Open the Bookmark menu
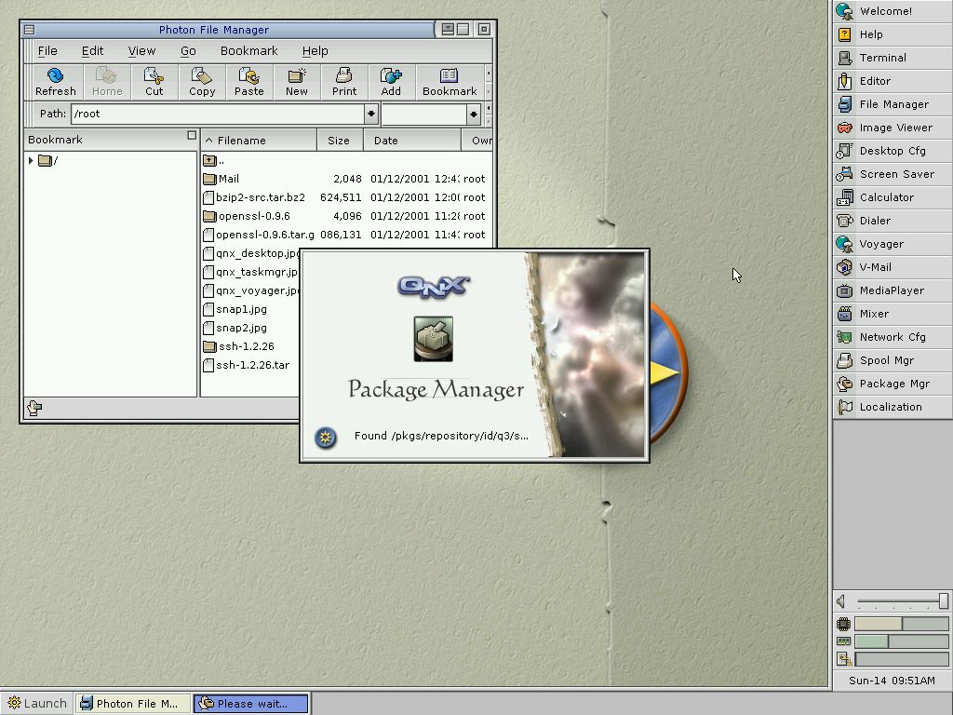Viewport: 953px width, 715px height. tap(248, 51)
